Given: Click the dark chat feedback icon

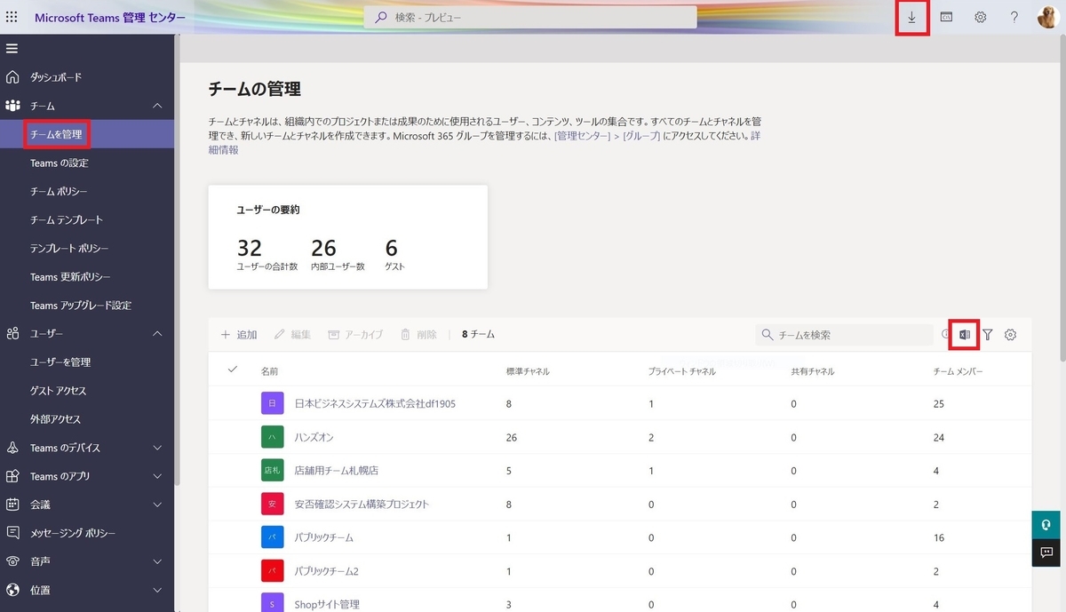Looking at the screenshot, I should (1047, 552).
